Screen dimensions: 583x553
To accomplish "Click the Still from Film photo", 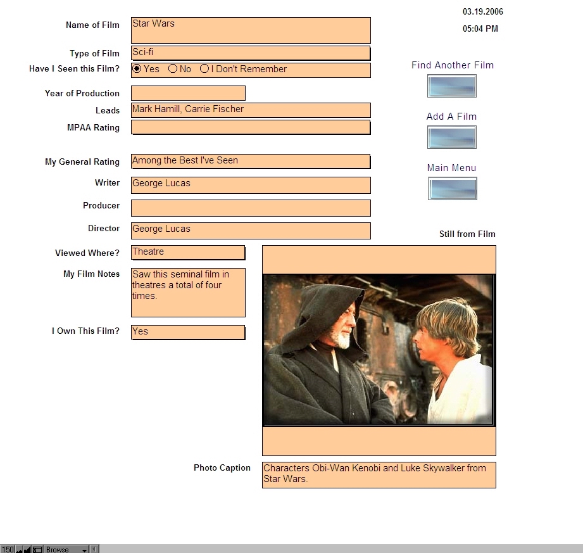I will click(x=378, y=350).
